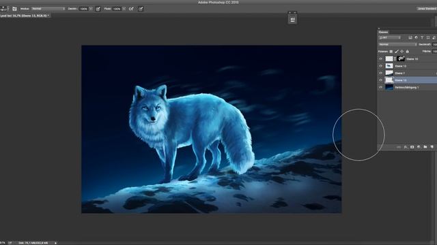Click the Ebene 10 layer mask thumbnail
The height and width of the screenshot is (245, 437).
tap(401, 59)
